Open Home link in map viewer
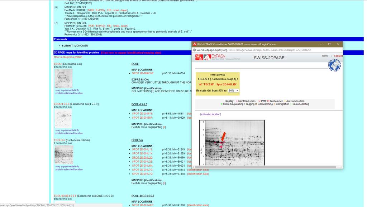Image resolution: width=367 pixels, height=207 pixels. click(x=325, y=56)
